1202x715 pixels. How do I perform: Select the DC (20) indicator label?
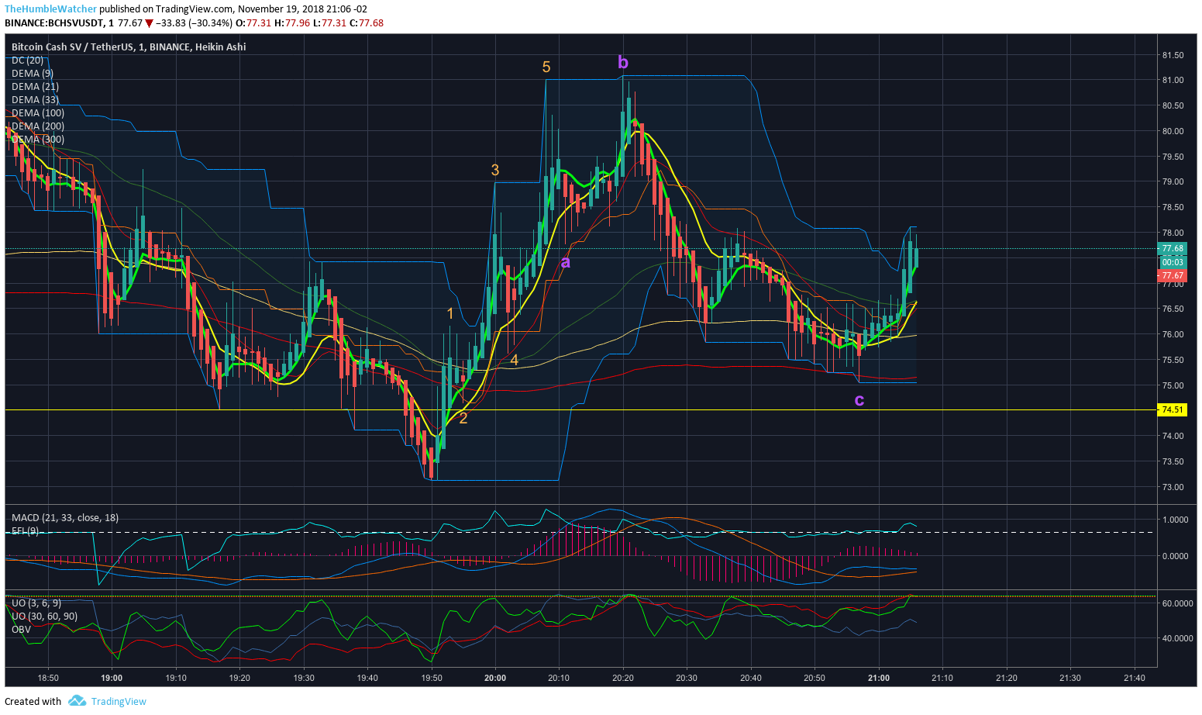(x=27, y=60)
